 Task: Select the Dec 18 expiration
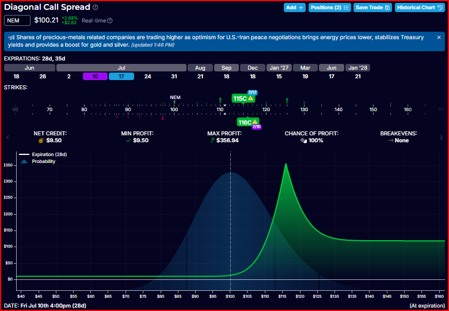pyautogui.click(x=253, y=77)
